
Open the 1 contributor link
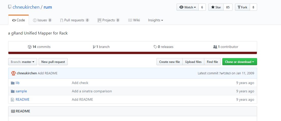tap(226, 47)
